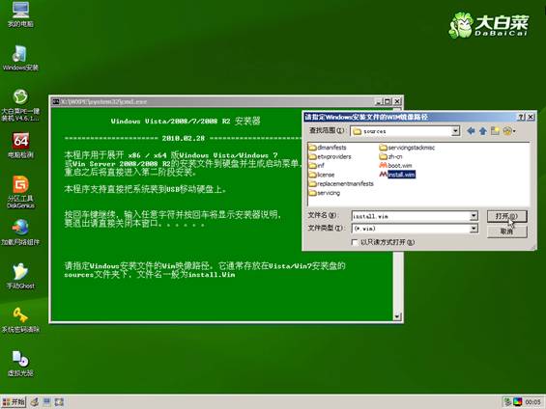Screen dimensions: 546x409
Task: Go up one folder level in dialog
Action: [483, 131]
